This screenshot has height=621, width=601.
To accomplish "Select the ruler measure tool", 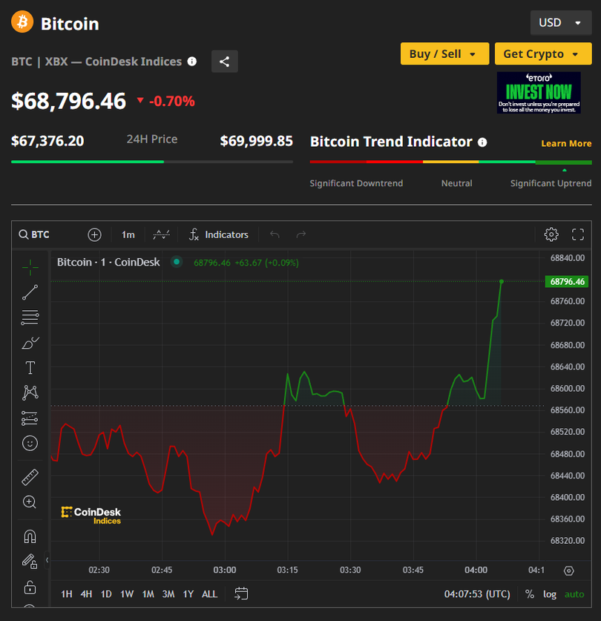I will click(30, 477).
